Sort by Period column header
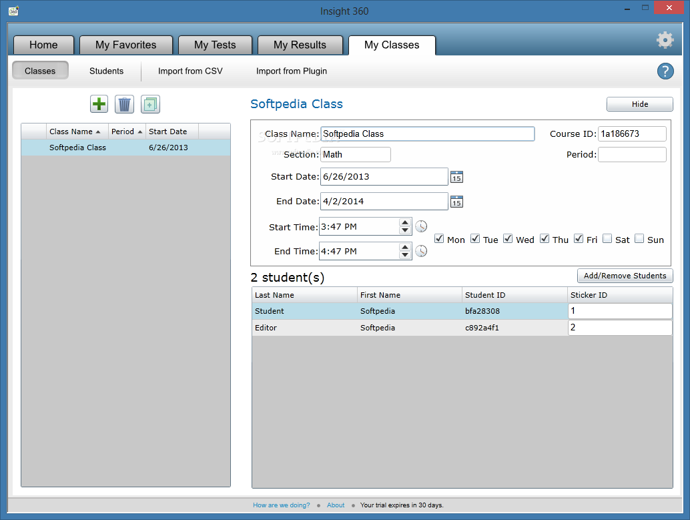 [127, 132]
